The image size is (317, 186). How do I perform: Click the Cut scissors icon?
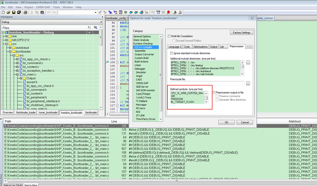pos(32,12)
